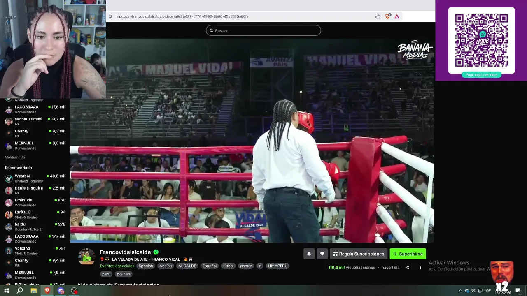The image size is (527, 296).
Task: Click Francovidalalcalde channel avatar
Action: (x=86, y=257)
